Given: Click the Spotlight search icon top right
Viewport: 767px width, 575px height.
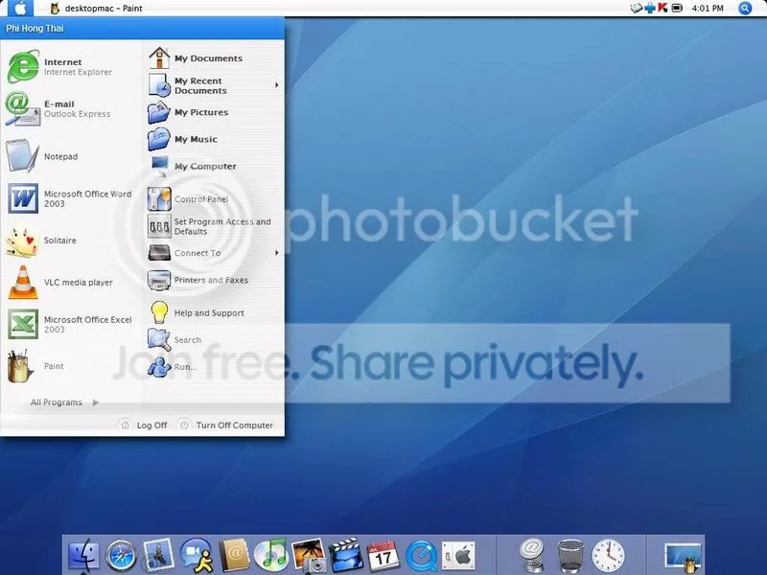Looking at the screenshot, I should point(745,8).
